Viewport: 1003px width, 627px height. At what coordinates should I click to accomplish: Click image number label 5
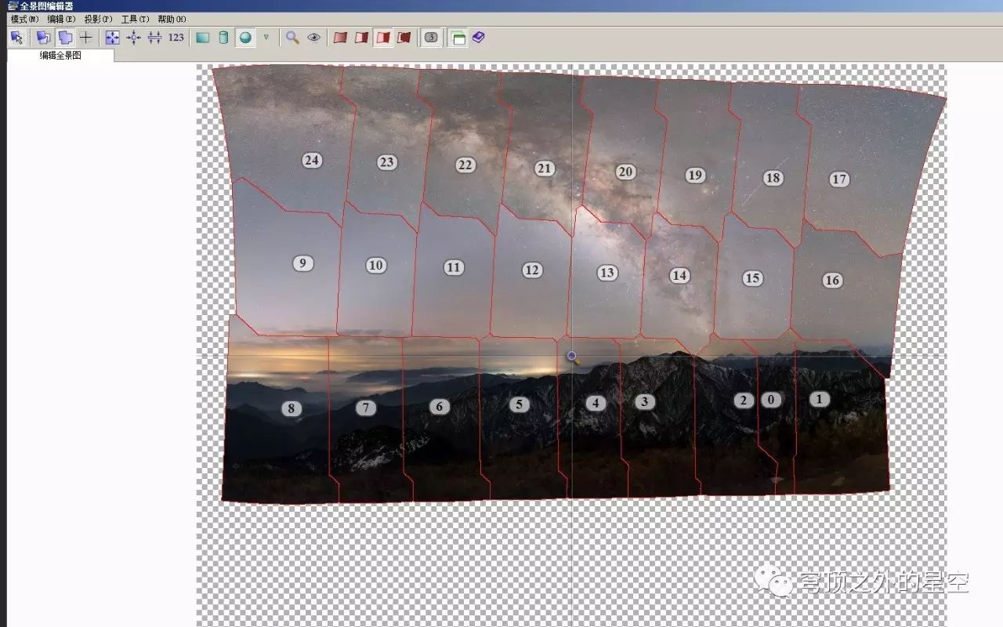[x=519, y=404]
